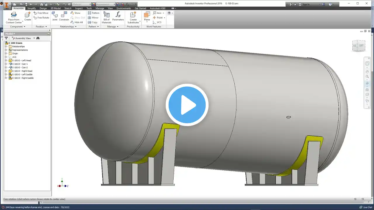374x210 pixels.
Task: Toggle Free Rotate mode
Action: coord(41,17)
